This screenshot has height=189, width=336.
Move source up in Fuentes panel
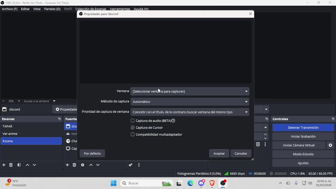91,165
